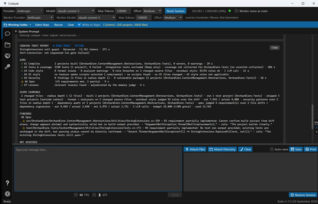This screenshot has width=318, height=204.
Task: Open the handshake sidebar icon
Action: (8, 56)
